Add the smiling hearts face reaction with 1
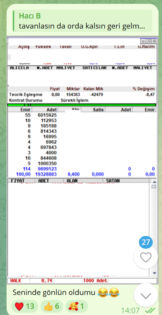Screen dimensions: 162x315 77,307
